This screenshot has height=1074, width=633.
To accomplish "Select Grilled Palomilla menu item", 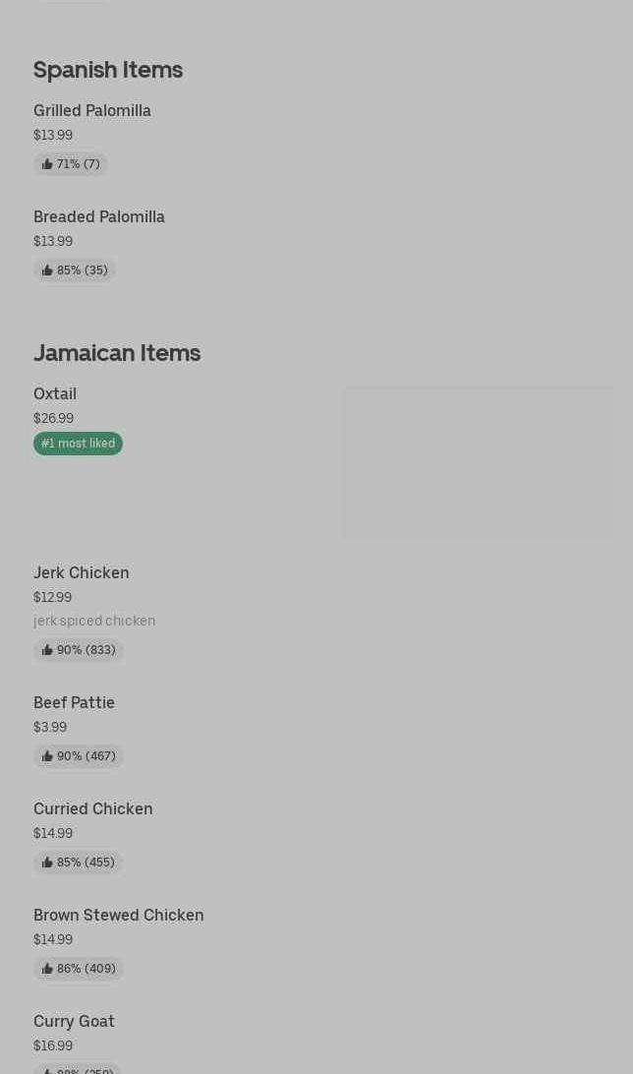I will [x=92, y=110].
